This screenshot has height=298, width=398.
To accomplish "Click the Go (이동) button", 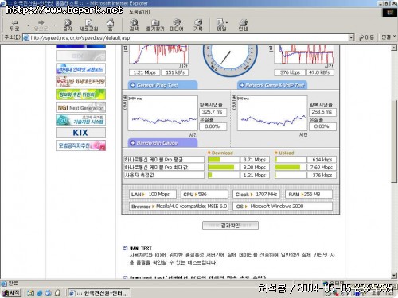I will pos(367,37).
